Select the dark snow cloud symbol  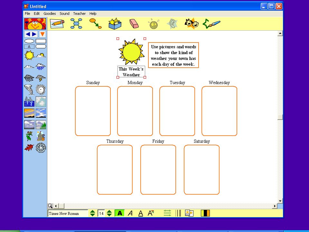29,78
